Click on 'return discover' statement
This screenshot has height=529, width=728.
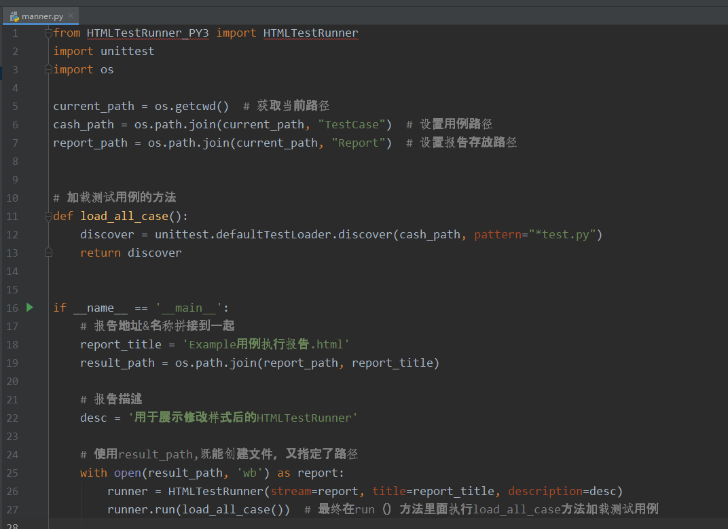[x=131, y=253]
